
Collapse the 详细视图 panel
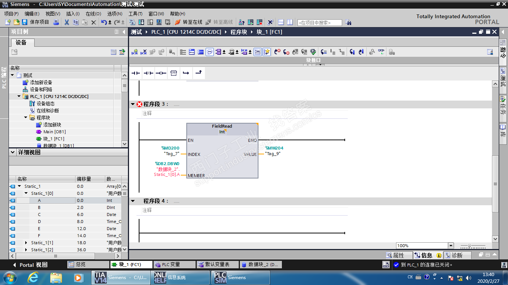13,153
